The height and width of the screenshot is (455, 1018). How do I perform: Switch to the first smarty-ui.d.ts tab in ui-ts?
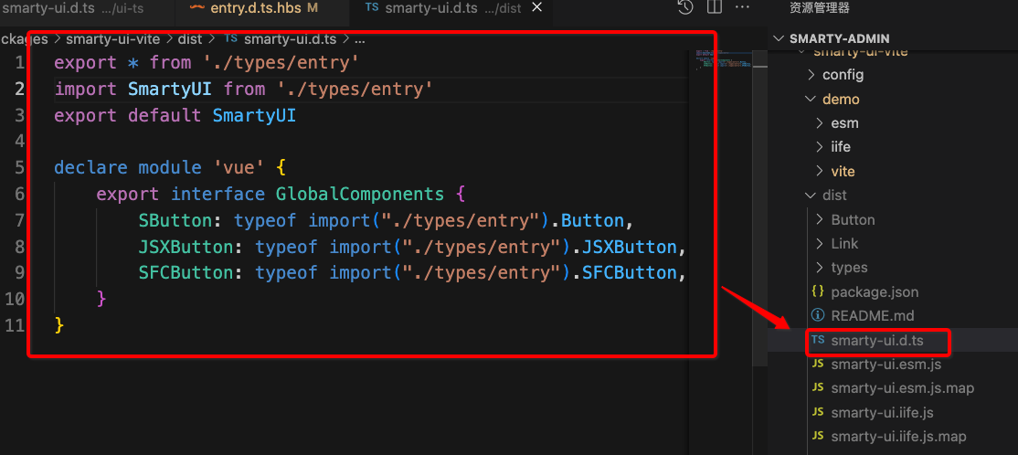pyautogui.click(x=73, y=8)
